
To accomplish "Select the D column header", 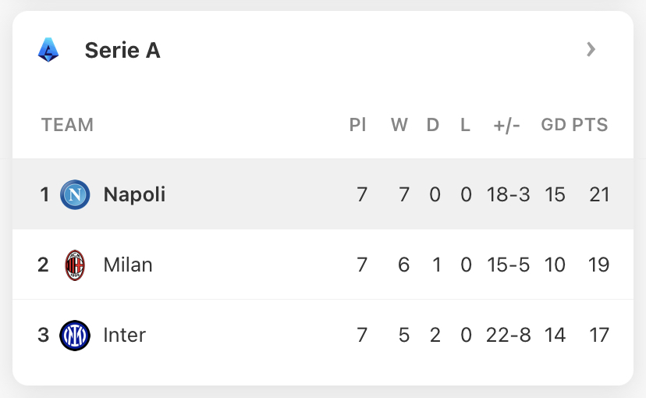I will [432, 125].
